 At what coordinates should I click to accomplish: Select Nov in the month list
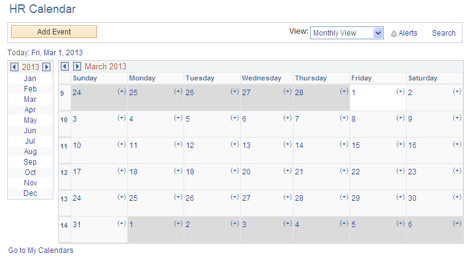(x=31, y=183)
